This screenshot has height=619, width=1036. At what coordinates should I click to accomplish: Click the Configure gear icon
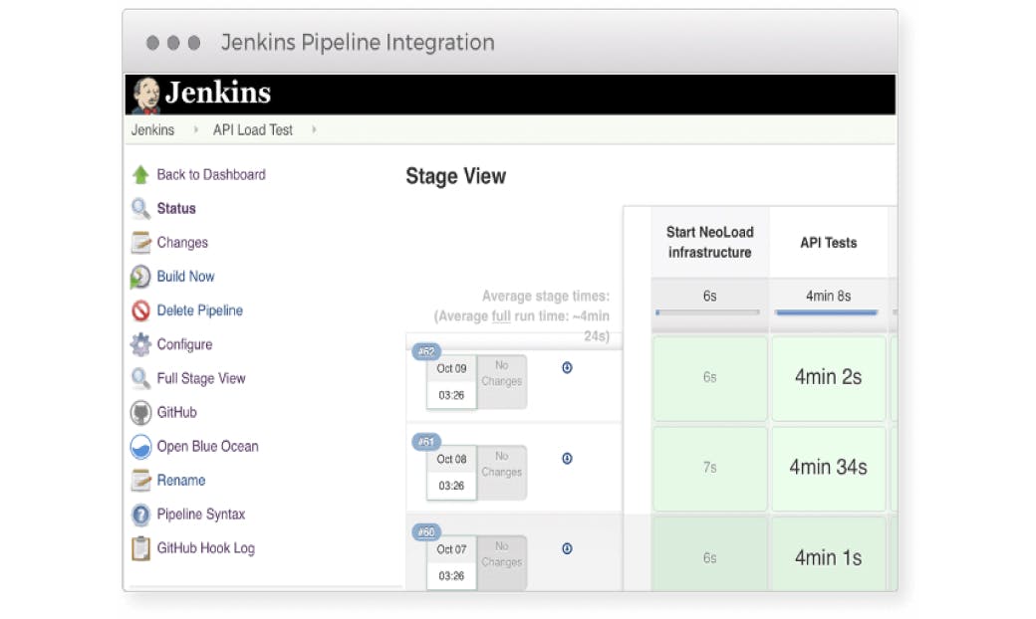[x=140, y=344]
